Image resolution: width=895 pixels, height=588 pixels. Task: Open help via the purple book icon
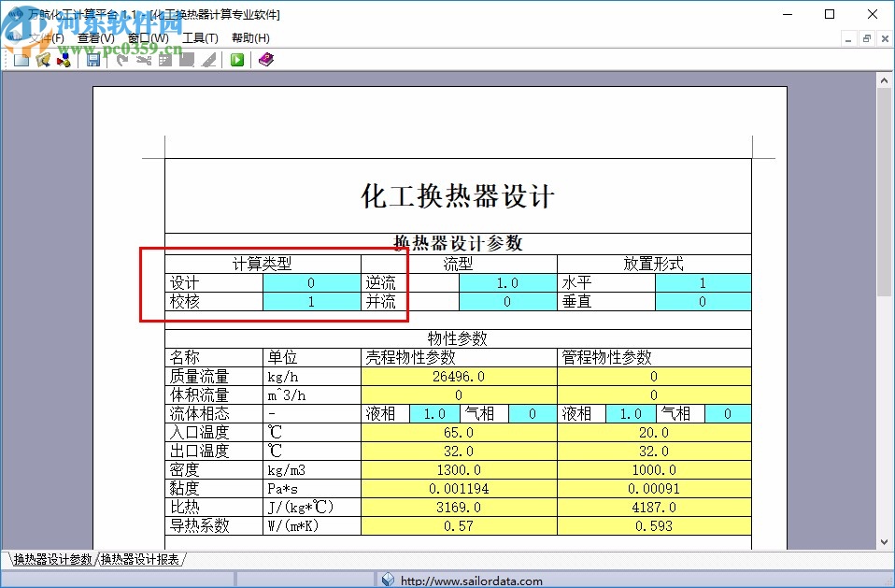(x=263, y=59)
